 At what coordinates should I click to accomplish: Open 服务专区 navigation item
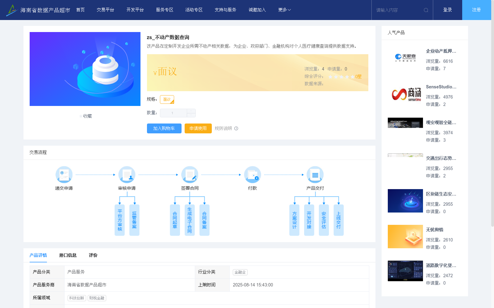[x=165, y=10]
